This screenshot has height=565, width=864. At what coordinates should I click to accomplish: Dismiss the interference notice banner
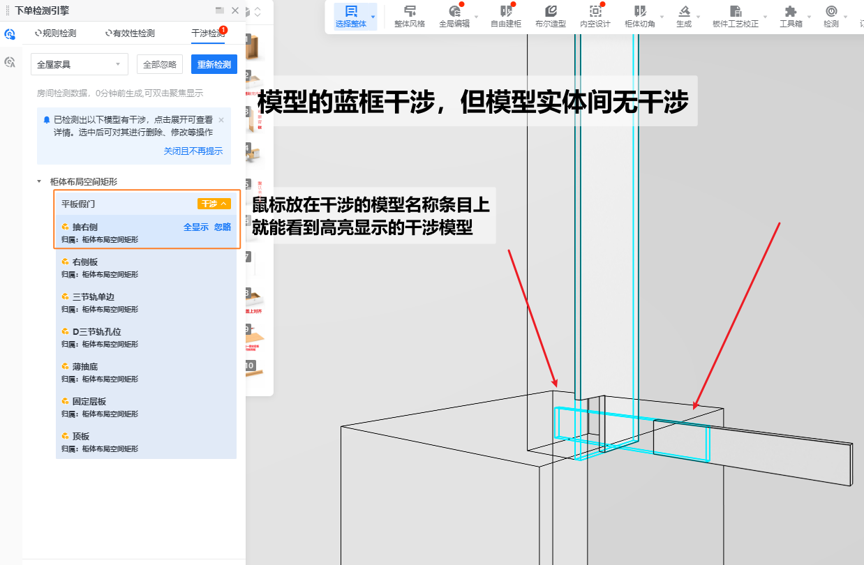(x=221, y=120)
